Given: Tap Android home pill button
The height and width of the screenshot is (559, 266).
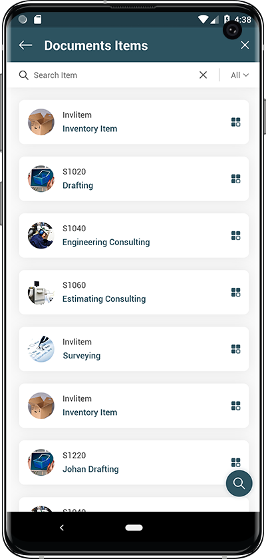Looking at the screenshot, I should click(x=134, y=528).
